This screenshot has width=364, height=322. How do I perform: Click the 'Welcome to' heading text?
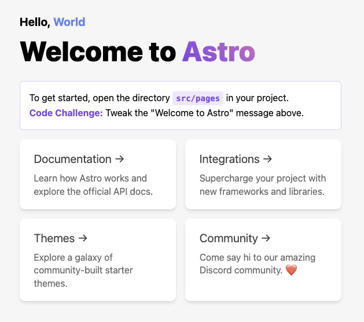pyautogui.click(x=98, y=52)
